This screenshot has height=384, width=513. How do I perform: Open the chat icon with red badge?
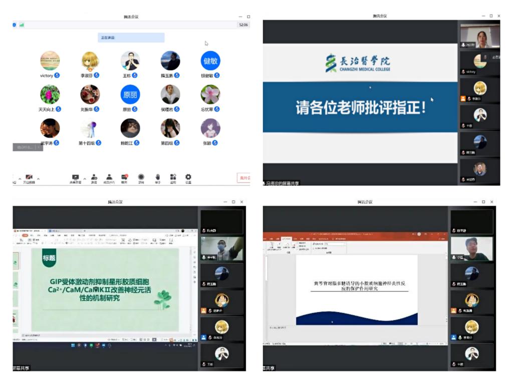125,177
